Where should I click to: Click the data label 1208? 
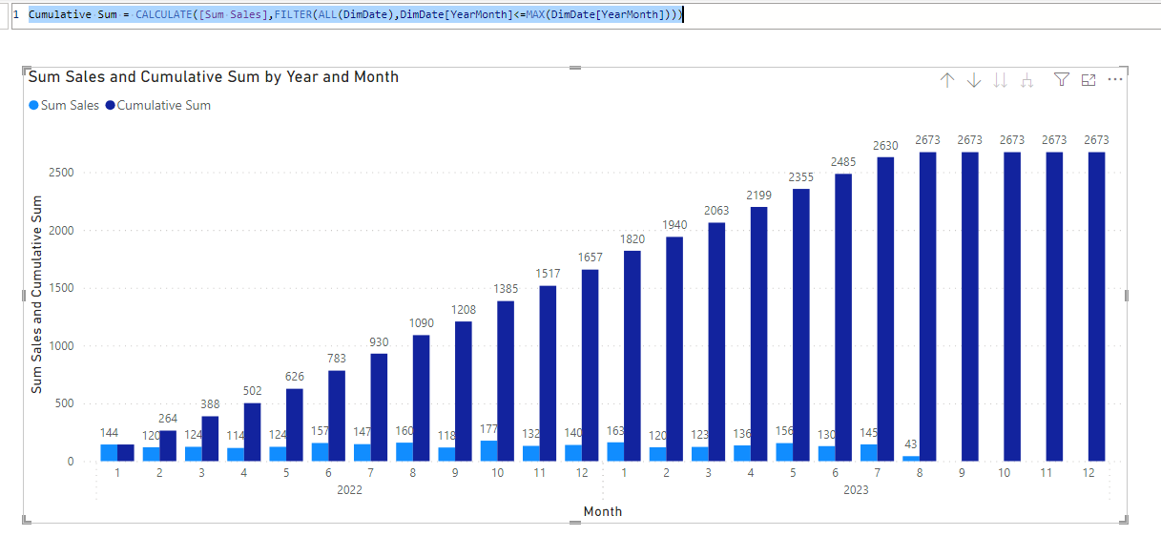click(x=463, y=309)
